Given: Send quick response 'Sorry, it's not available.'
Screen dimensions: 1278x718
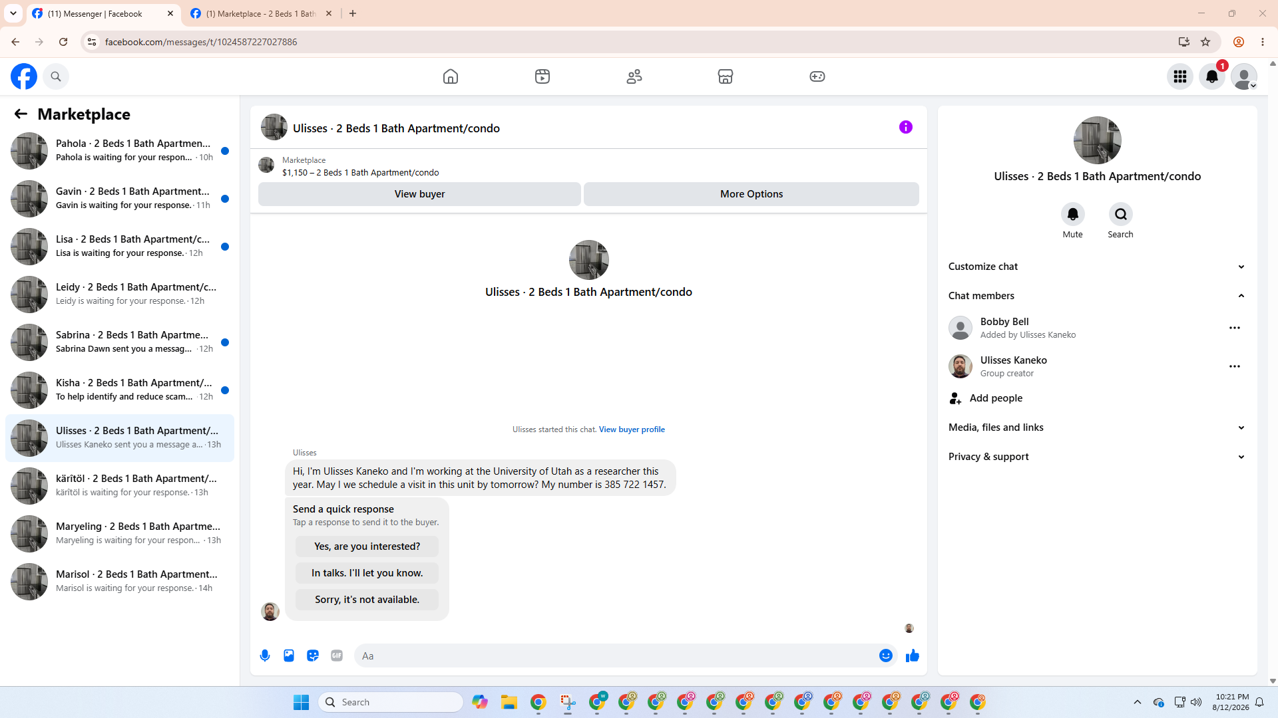Looking at the screenshot, I should (367, 600).
